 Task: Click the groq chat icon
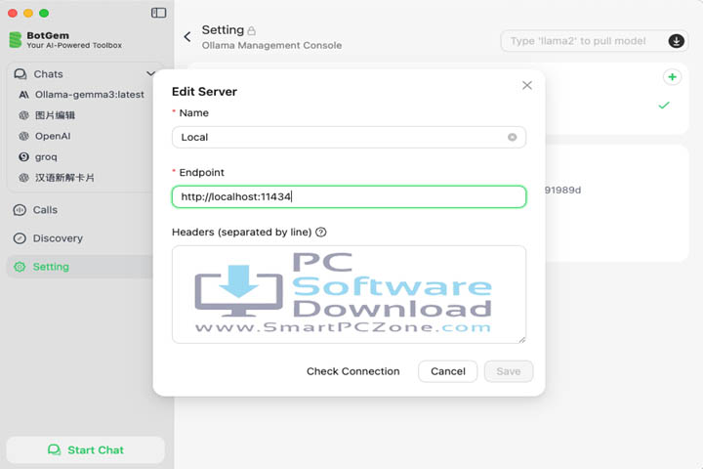coord(23,156)
